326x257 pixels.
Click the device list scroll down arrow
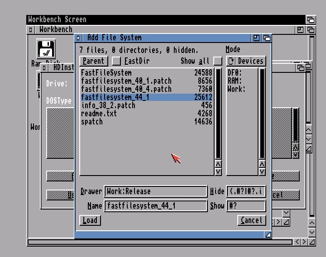point(262,171)
